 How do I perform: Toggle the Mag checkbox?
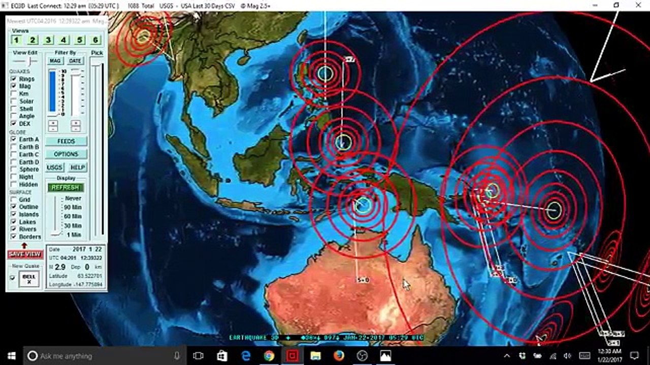(x=13, y=86)
